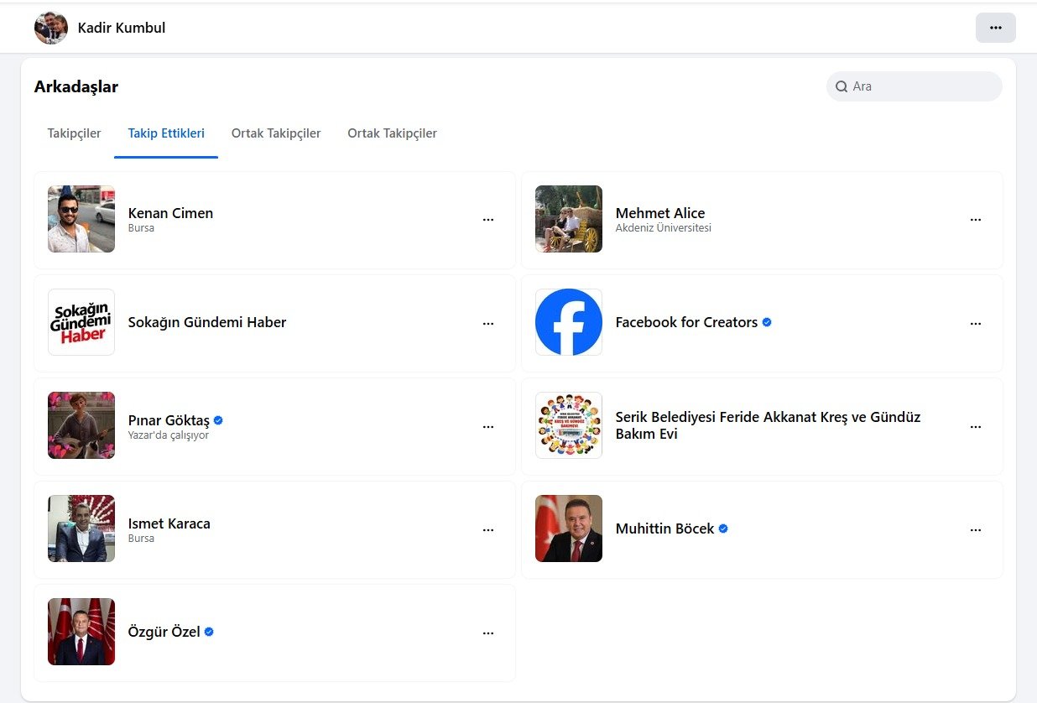Click Sokağın Gündemi Haber logo thumbnail
1037x703 pixels.
click(81, 322)
